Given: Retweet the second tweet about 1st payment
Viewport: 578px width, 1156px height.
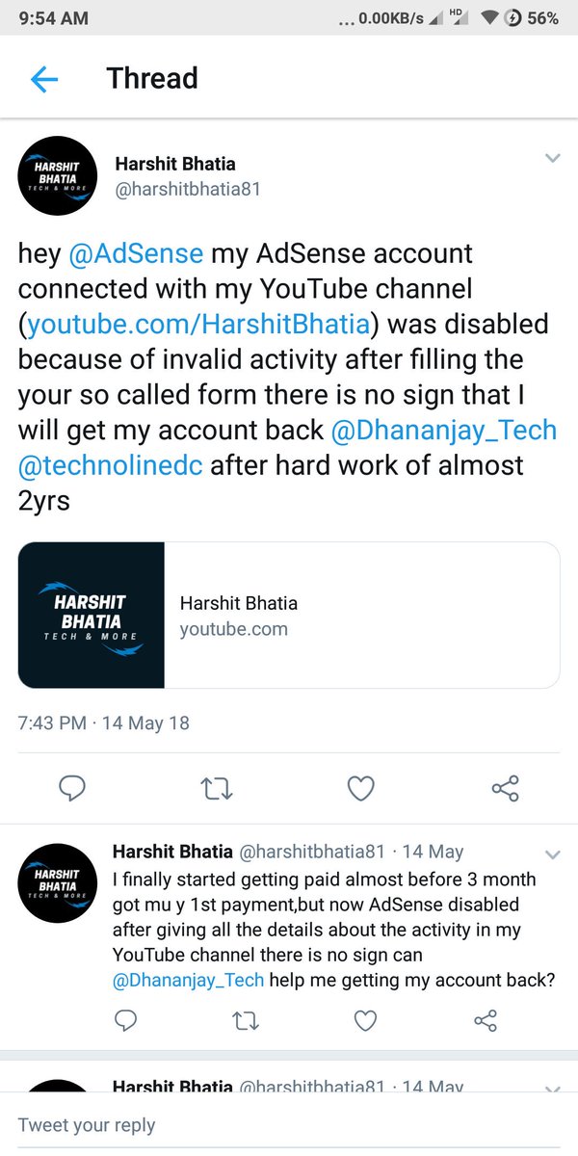Looking at the screenshot, I should click(247, 1019).
